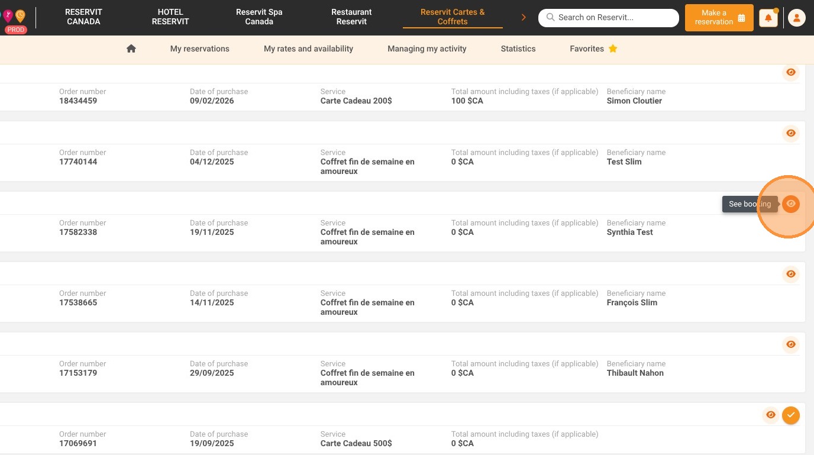Open the Favorites menu
The height and width of the screenshot is (455, 814).
[x=593, y=49]
